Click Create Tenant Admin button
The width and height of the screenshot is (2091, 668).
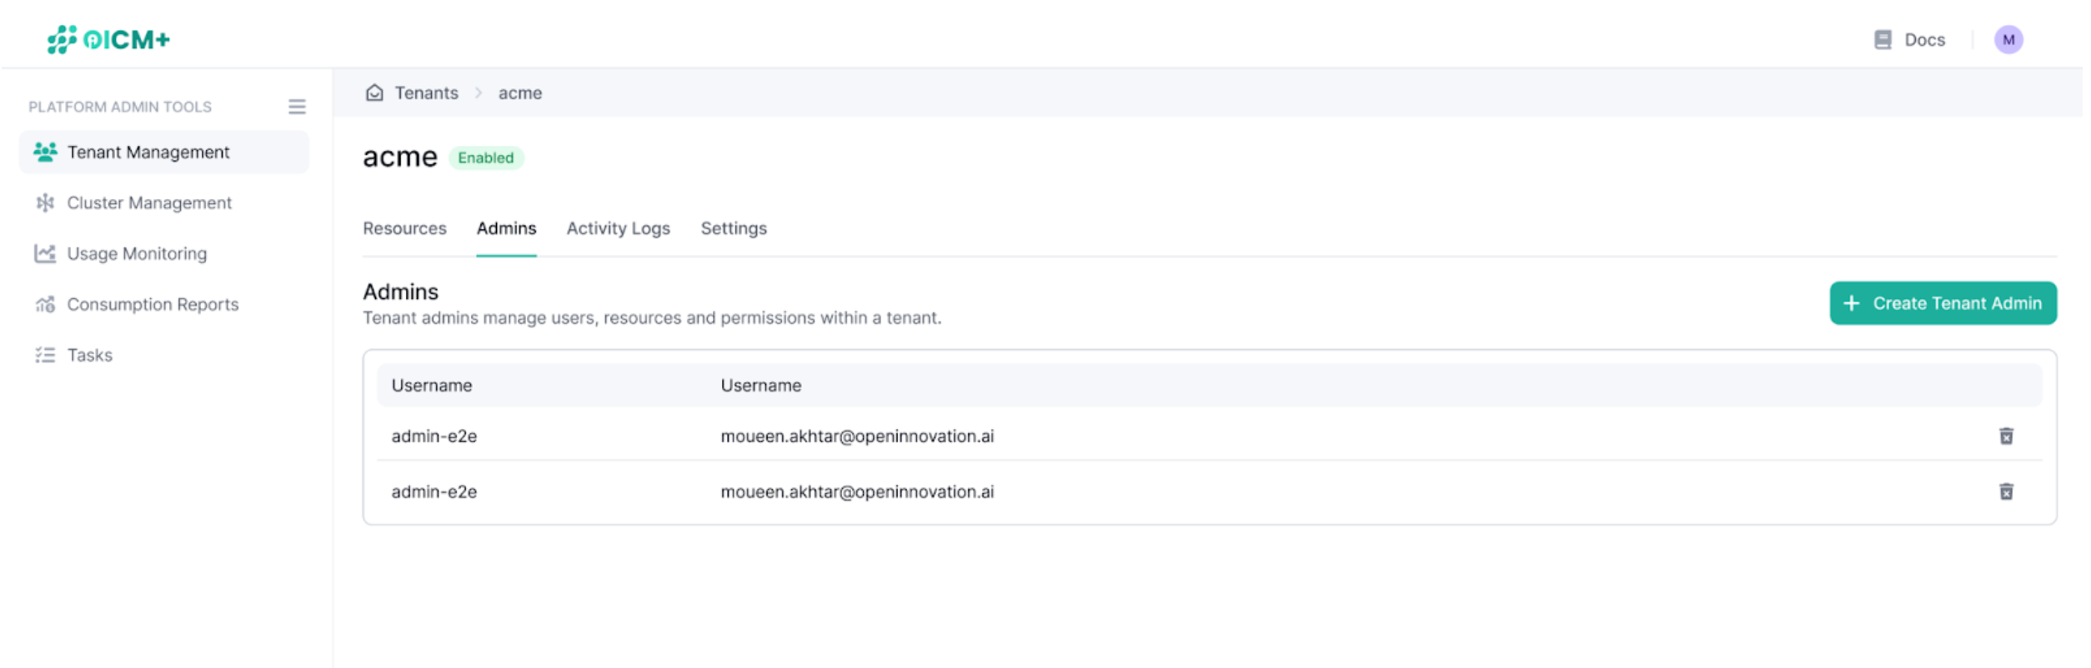[x=1943, y=303]
